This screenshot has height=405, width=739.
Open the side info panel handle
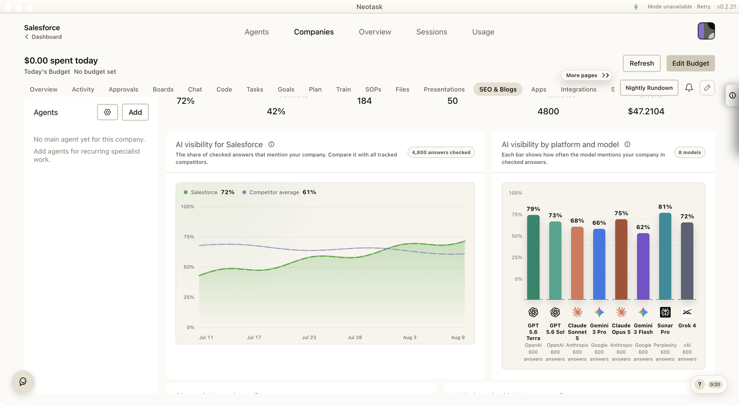(733, 95)
